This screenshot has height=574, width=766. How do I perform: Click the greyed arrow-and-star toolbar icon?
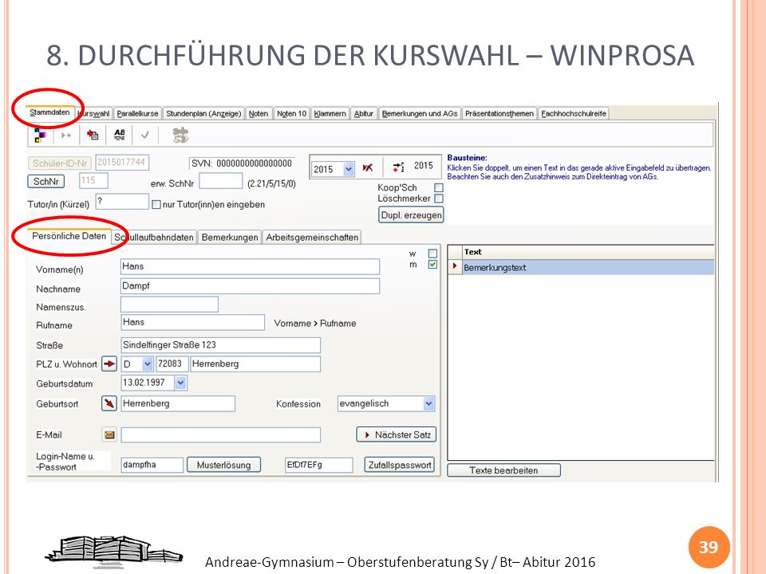pos(66,136)
